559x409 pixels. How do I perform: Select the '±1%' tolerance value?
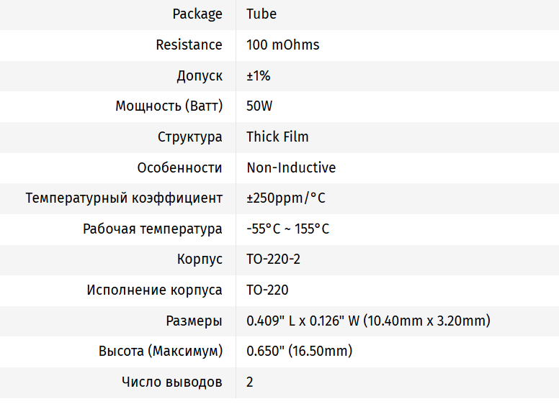(x=258, y=75)
